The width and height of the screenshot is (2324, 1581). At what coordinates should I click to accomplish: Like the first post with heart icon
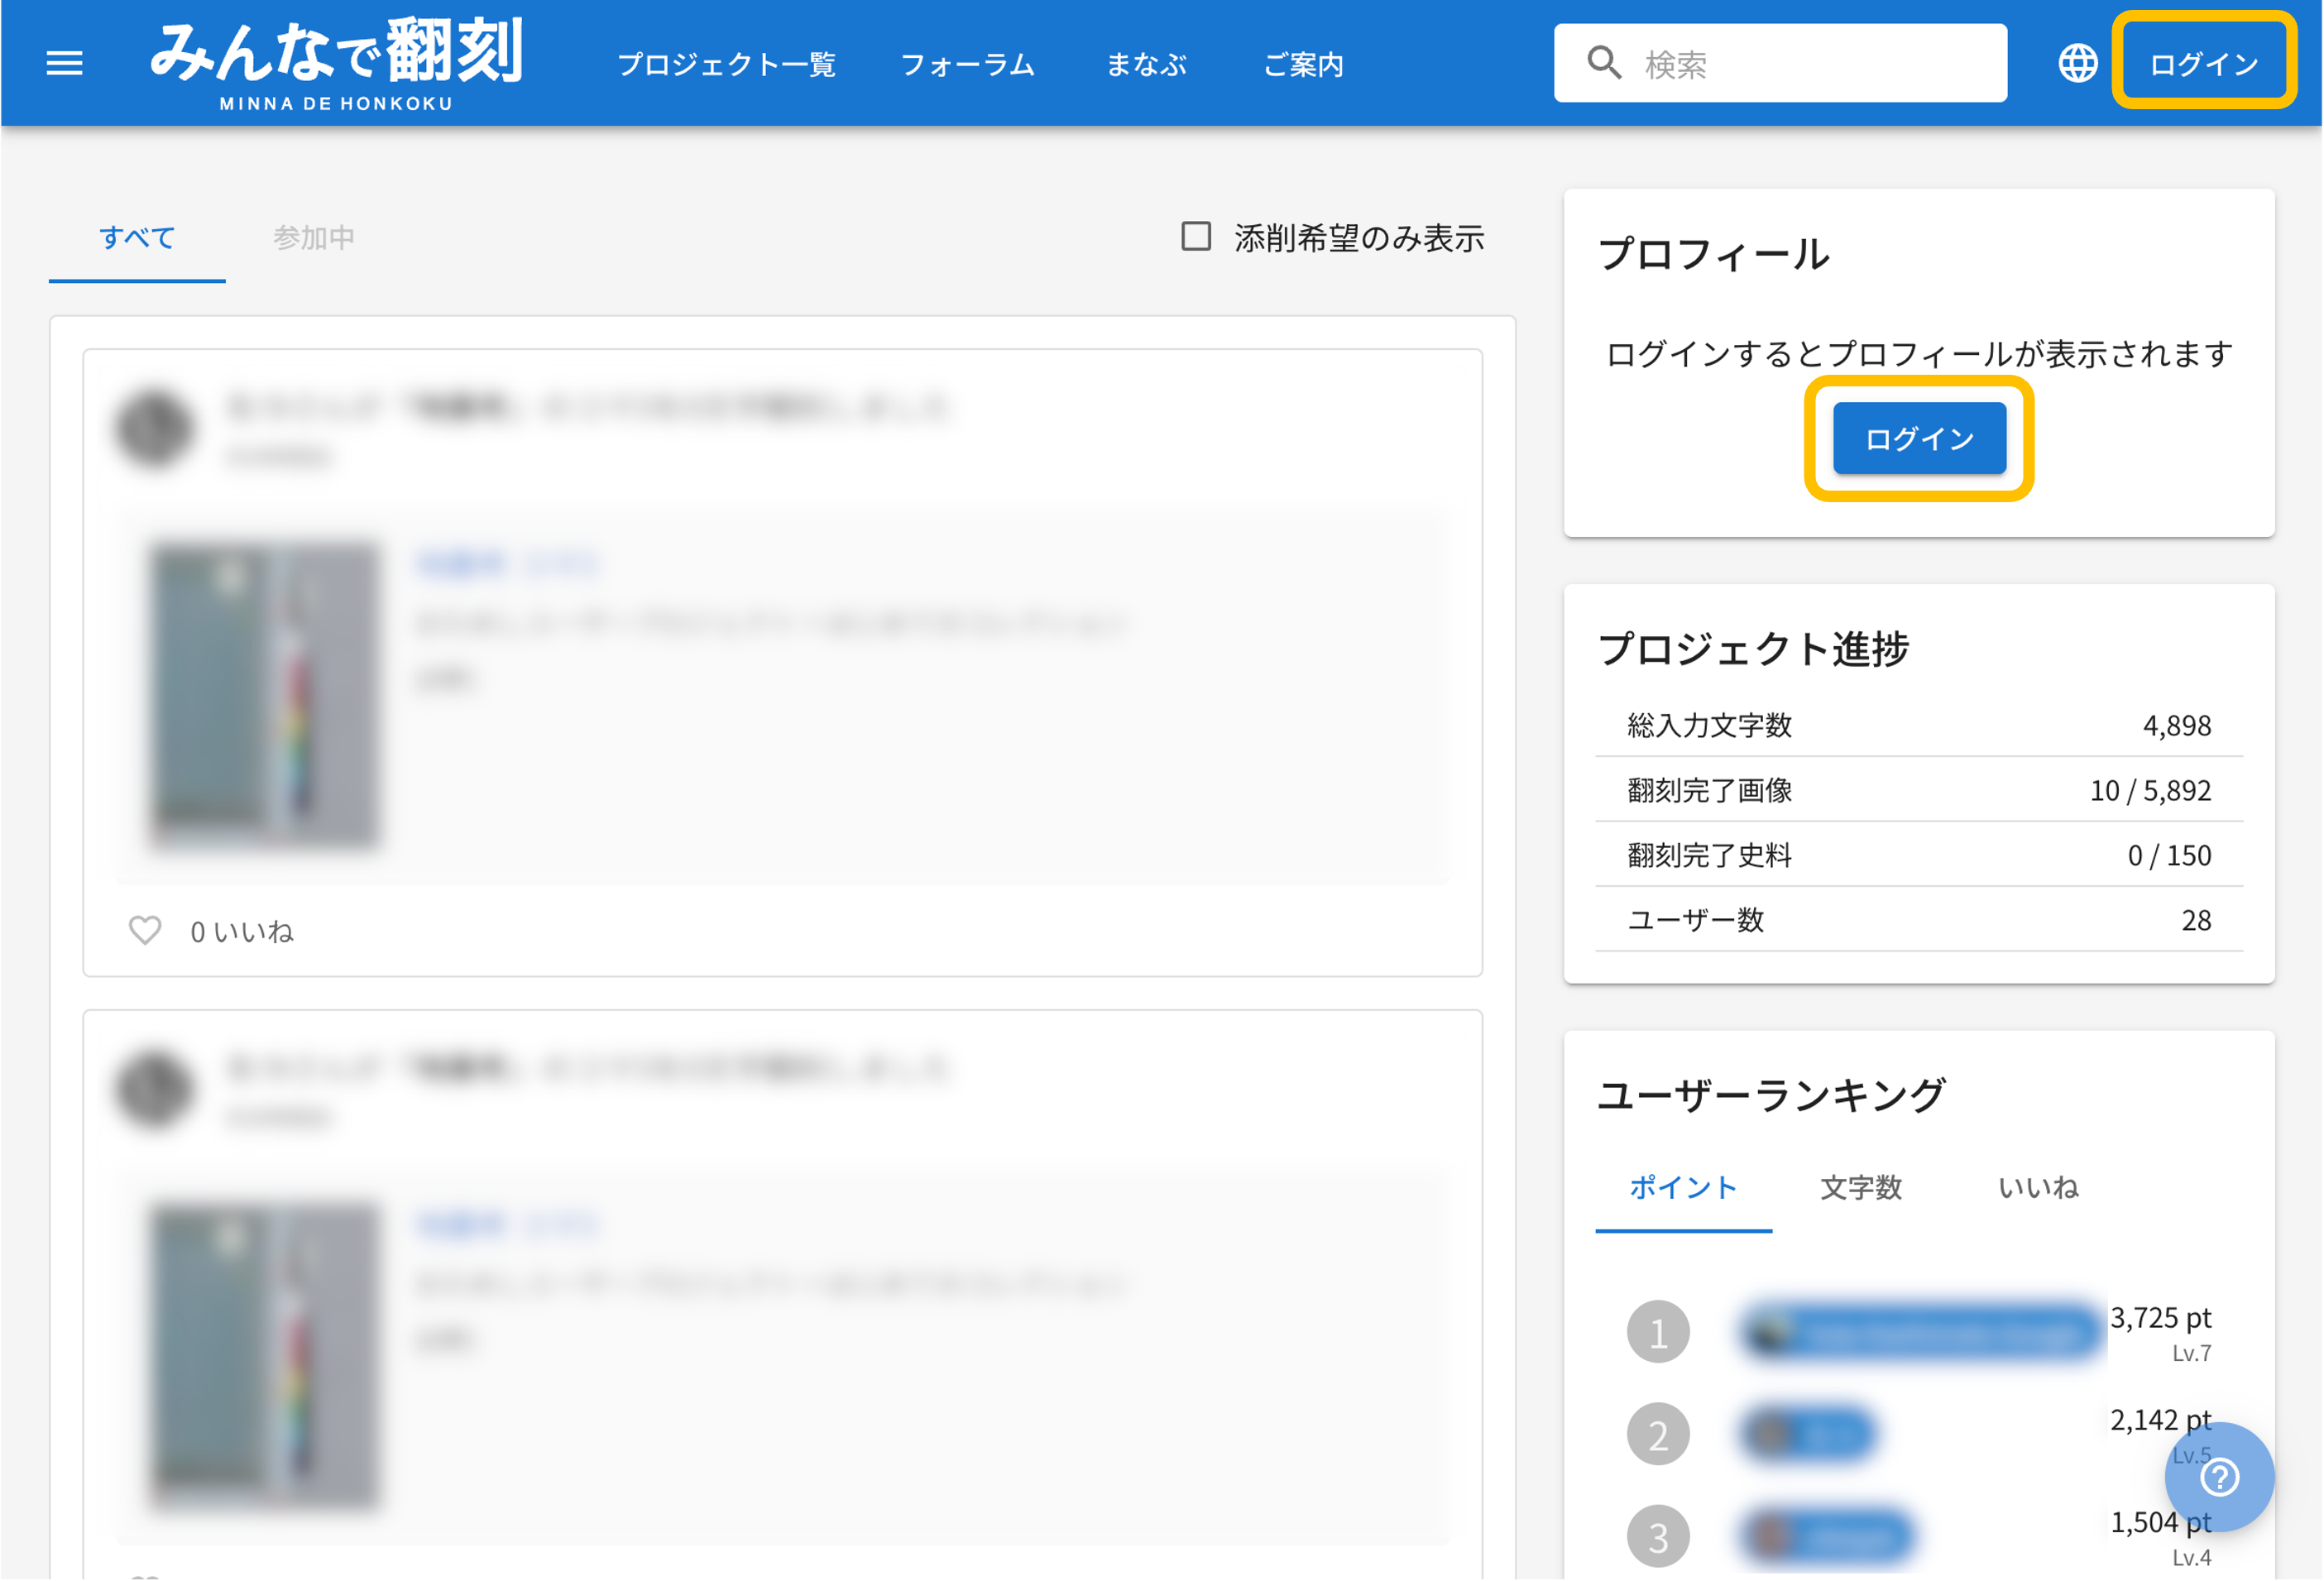point(145,930)
